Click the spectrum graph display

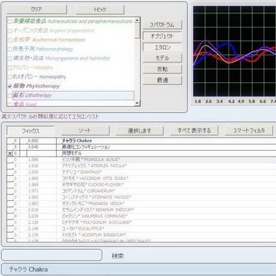[x=235, y=51]
